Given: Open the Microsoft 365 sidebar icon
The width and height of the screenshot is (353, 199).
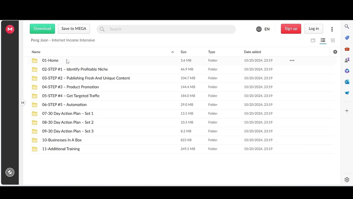Looking at the screenshot, I should [x=347, y=71].
